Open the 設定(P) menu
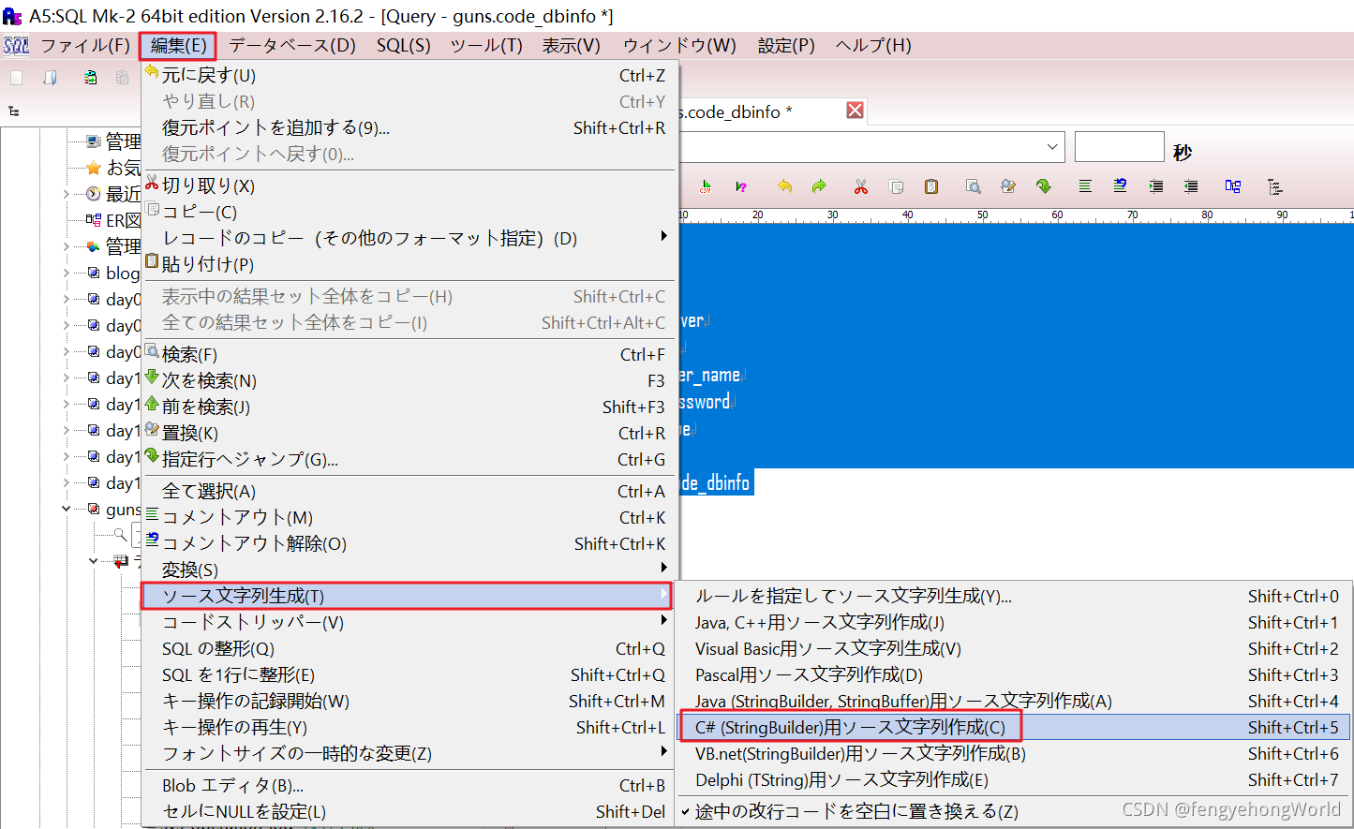Viewport: 1354px width, 829px height. (x=786, y=45)
